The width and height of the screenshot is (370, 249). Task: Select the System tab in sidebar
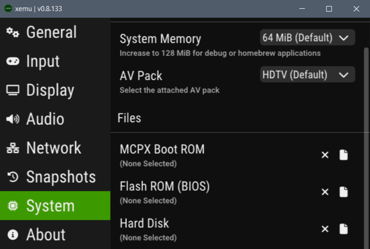click(x=50, y=206)
